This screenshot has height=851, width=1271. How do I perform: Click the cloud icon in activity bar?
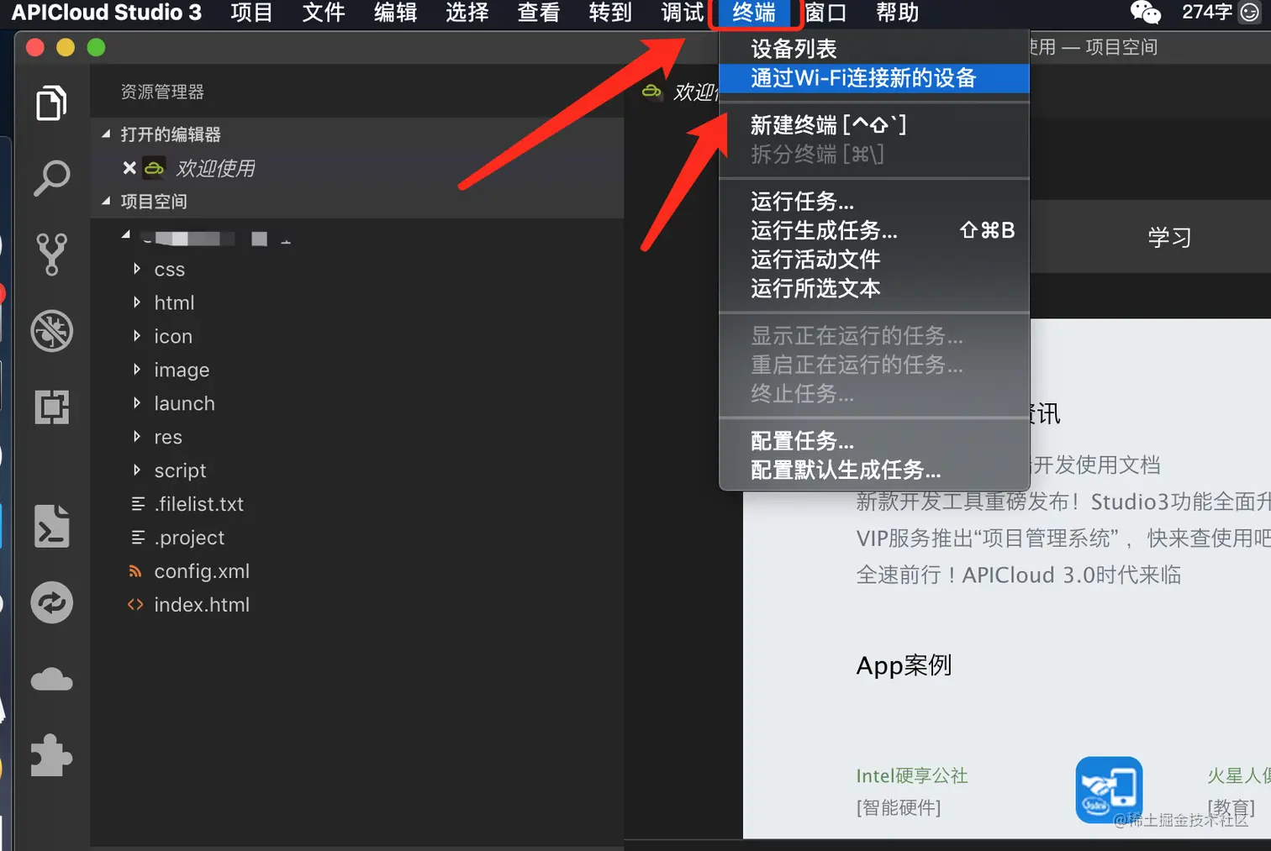(51, 679)
